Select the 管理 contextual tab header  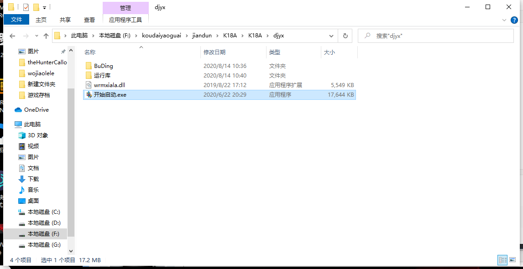coord(126,7)
